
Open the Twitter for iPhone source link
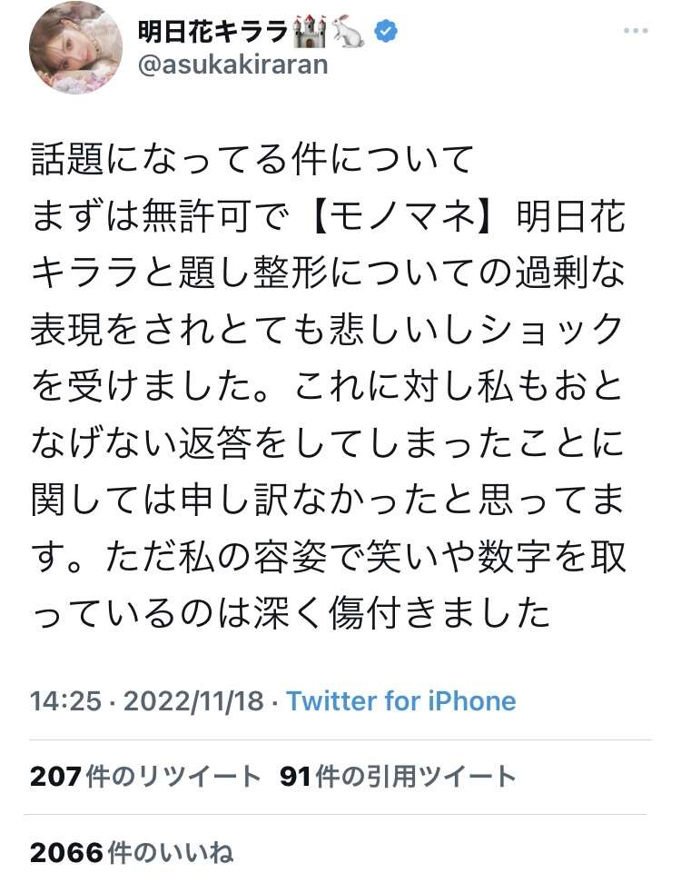[x=400, y=700]
